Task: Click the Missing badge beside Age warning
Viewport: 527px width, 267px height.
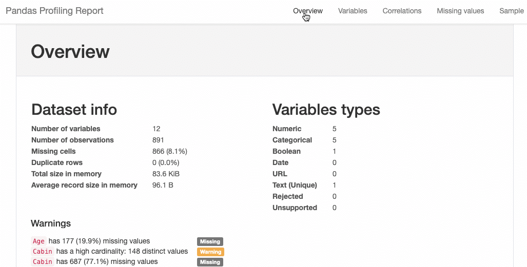Action: (x=210, y=241)
